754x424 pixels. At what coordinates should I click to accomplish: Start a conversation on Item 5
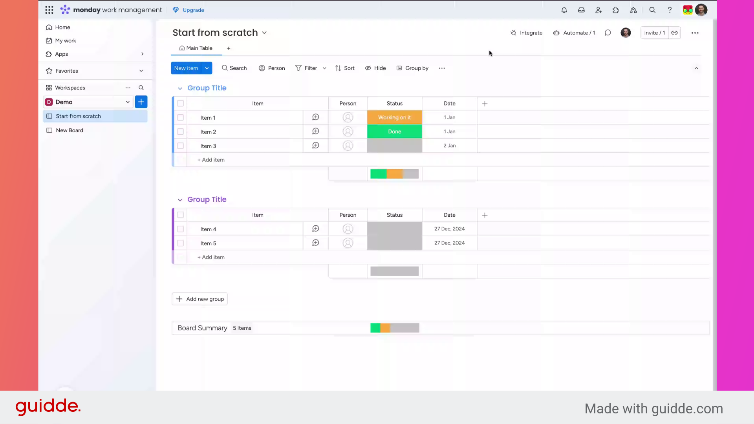[315, 243]
